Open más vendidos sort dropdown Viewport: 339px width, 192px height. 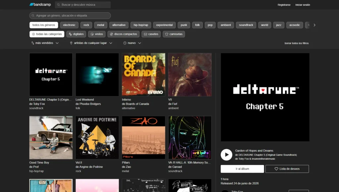click(x=45, y=43)
